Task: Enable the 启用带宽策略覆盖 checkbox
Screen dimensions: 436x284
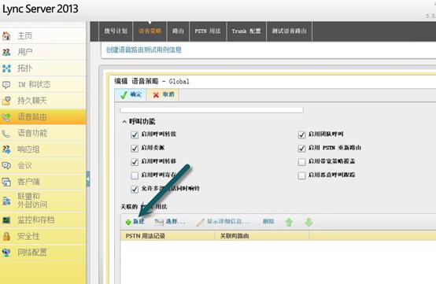Action: pos(301,162)
